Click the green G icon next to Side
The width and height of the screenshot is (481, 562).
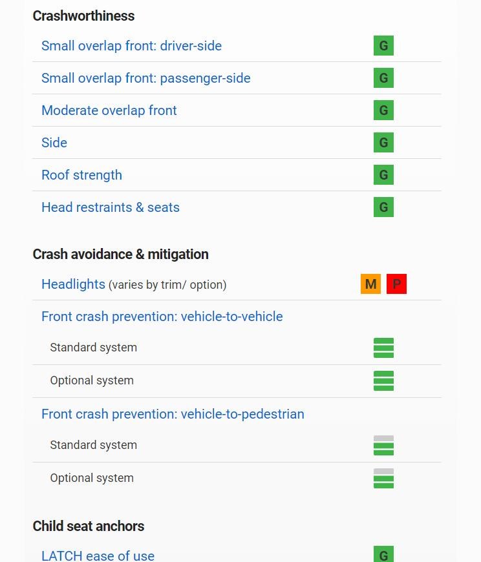(x=383, y=142)
